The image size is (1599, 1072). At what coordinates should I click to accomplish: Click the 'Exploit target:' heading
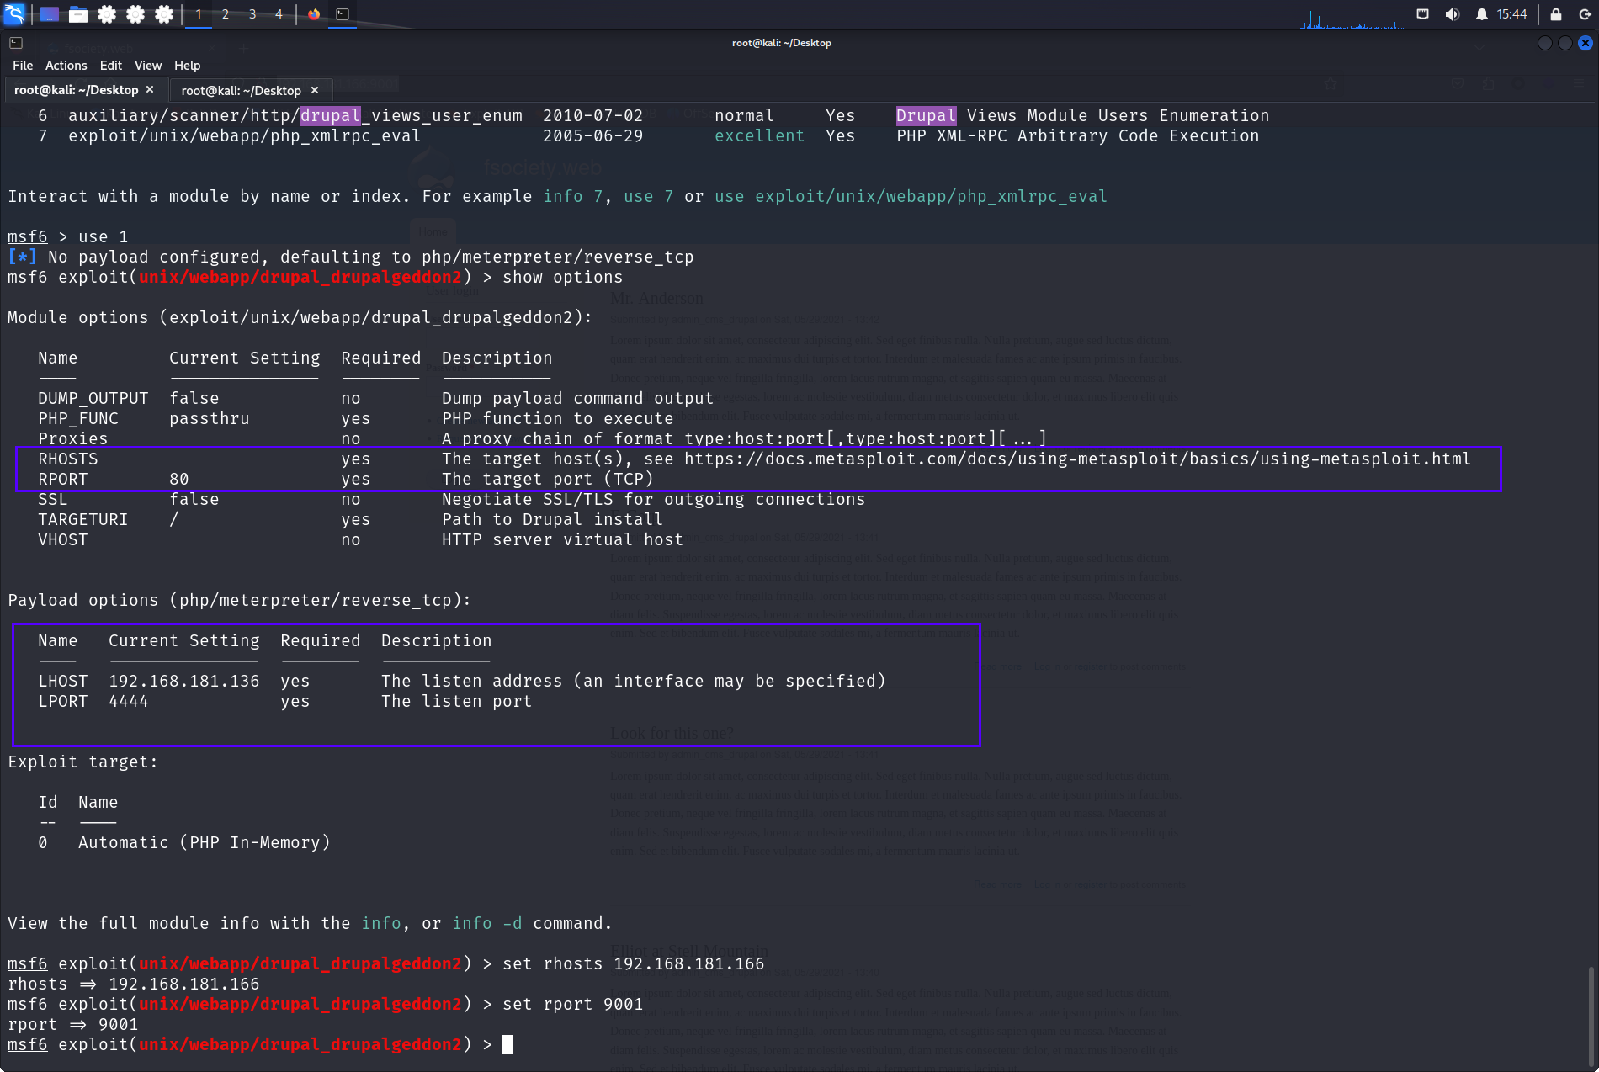coord(83,762)
